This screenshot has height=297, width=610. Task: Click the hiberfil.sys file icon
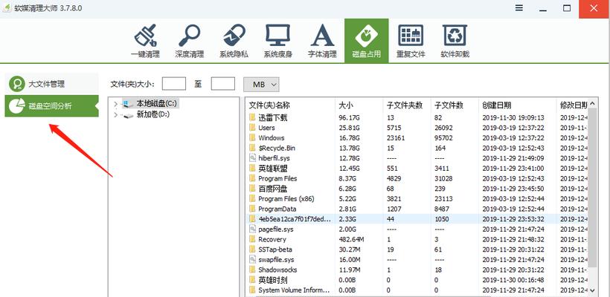click(252, 158)
